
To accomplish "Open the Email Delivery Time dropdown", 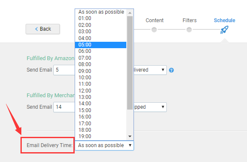I will (x=104, y=145).
